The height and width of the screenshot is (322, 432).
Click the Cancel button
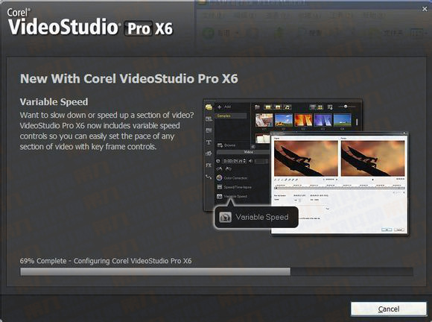pos(389,309)
